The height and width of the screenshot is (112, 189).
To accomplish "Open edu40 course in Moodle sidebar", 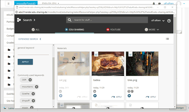I will pos(10,15).
